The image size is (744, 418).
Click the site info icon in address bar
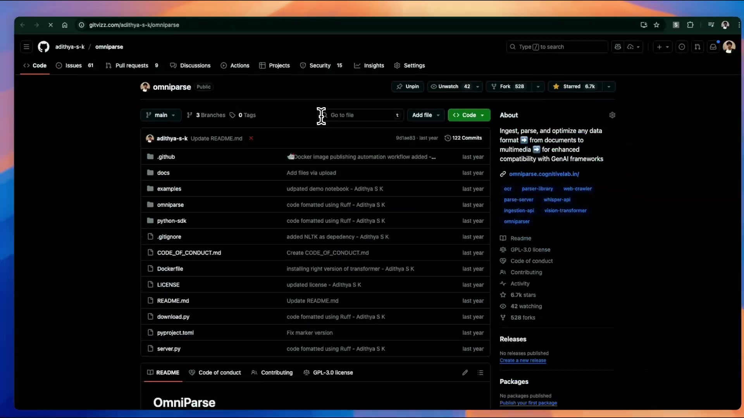click(x=81, y=25)
